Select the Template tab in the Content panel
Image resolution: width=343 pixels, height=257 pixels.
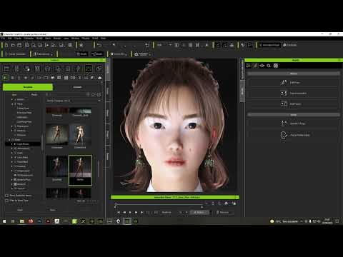pyautogui.click(x=28, y=87)
